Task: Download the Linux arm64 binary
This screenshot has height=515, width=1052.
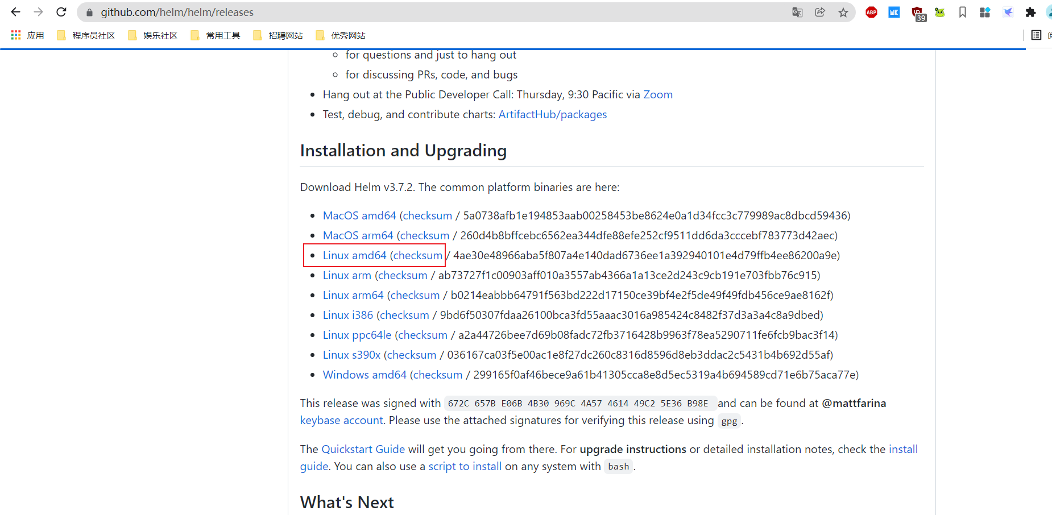Action: click(353, 295)
